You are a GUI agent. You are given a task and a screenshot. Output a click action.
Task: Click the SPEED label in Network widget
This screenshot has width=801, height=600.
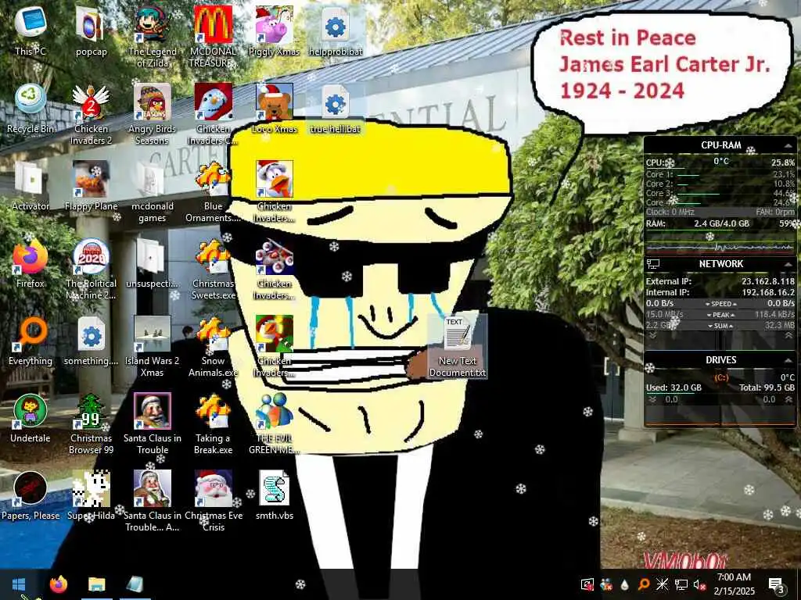tap(720, 304)
